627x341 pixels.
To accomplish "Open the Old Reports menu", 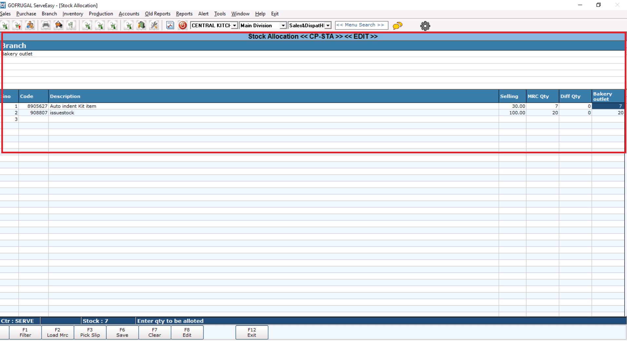I will 157,14.
